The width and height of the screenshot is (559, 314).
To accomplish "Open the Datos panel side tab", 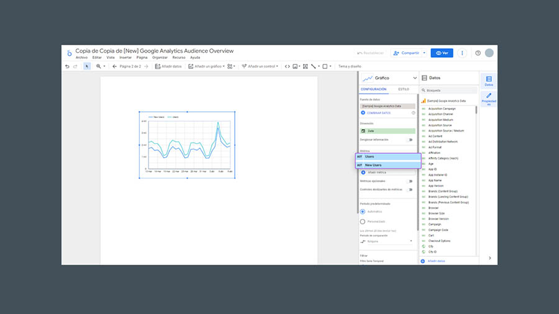I will coord(489,81).
